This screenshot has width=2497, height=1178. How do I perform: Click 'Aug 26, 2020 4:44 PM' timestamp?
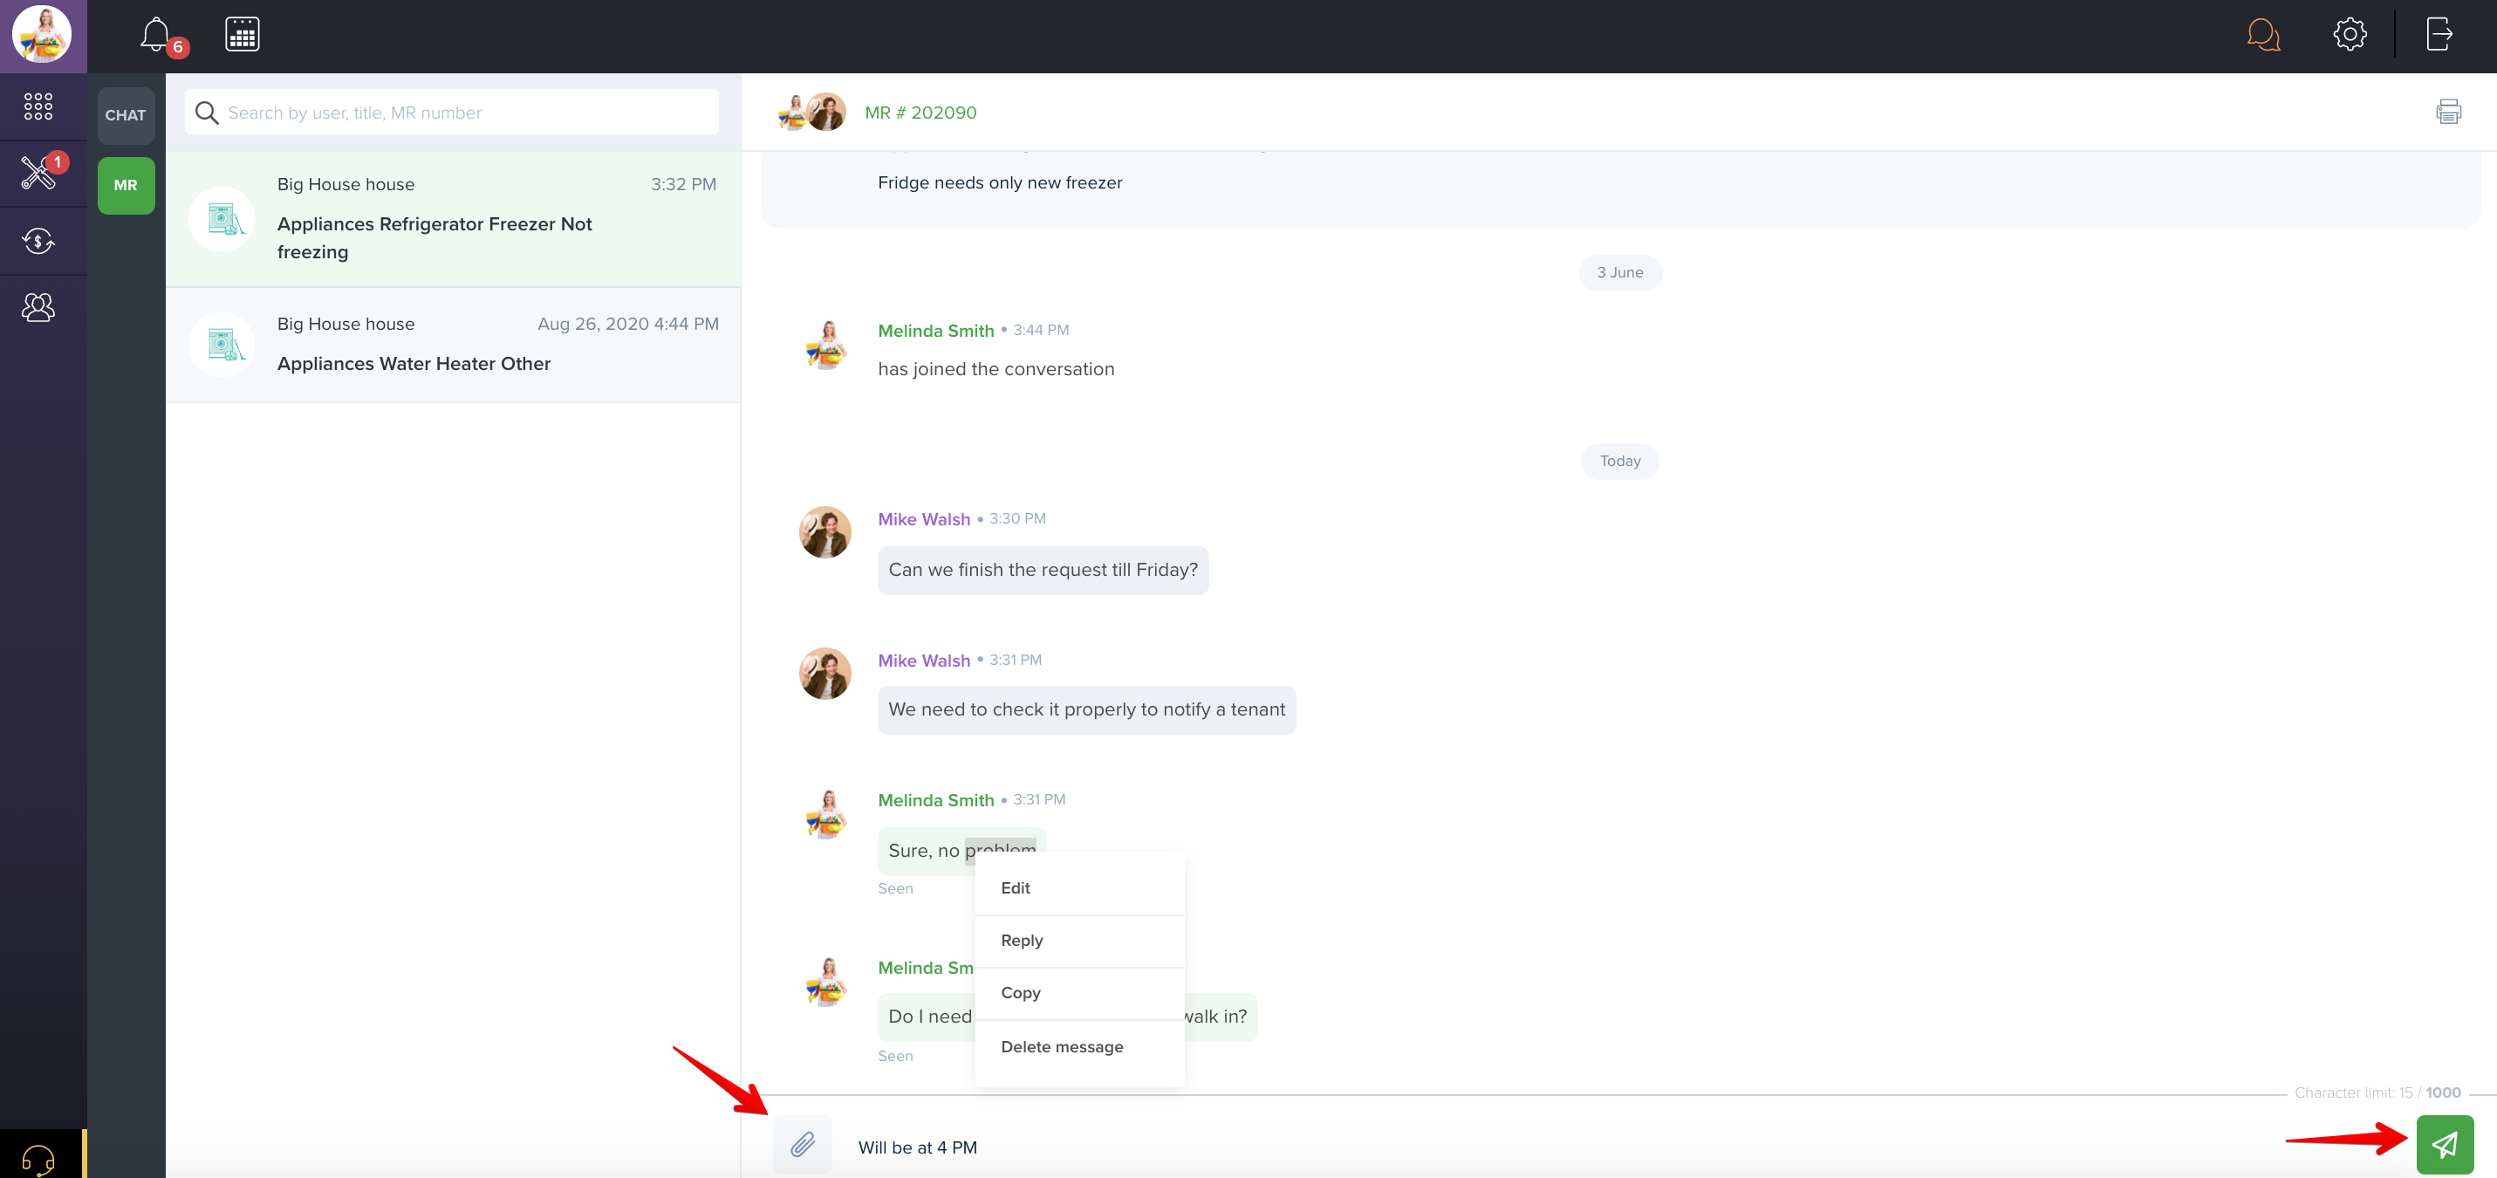point(628,324)
